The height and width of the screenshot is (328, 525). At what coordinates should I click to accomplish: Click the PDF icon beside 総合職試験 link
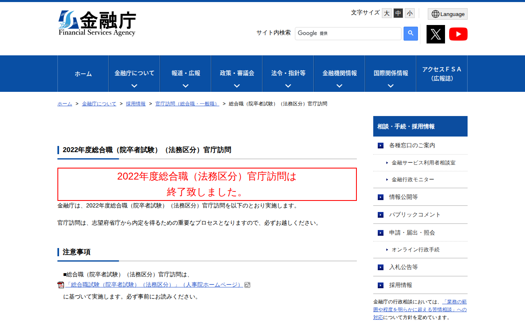61,285
